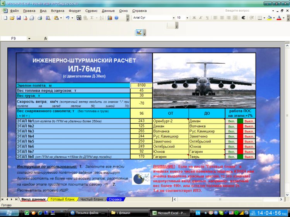Align text left in toolbar
Image resolution: width=290 pixels, height=217 pixels.
pos(215,18)
